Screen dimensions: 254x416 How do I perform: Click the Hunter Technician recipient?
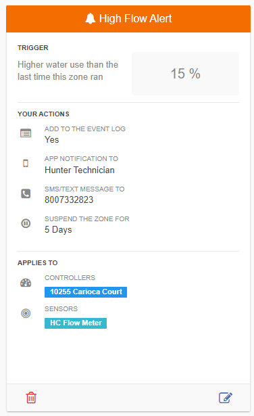[80, 170]
